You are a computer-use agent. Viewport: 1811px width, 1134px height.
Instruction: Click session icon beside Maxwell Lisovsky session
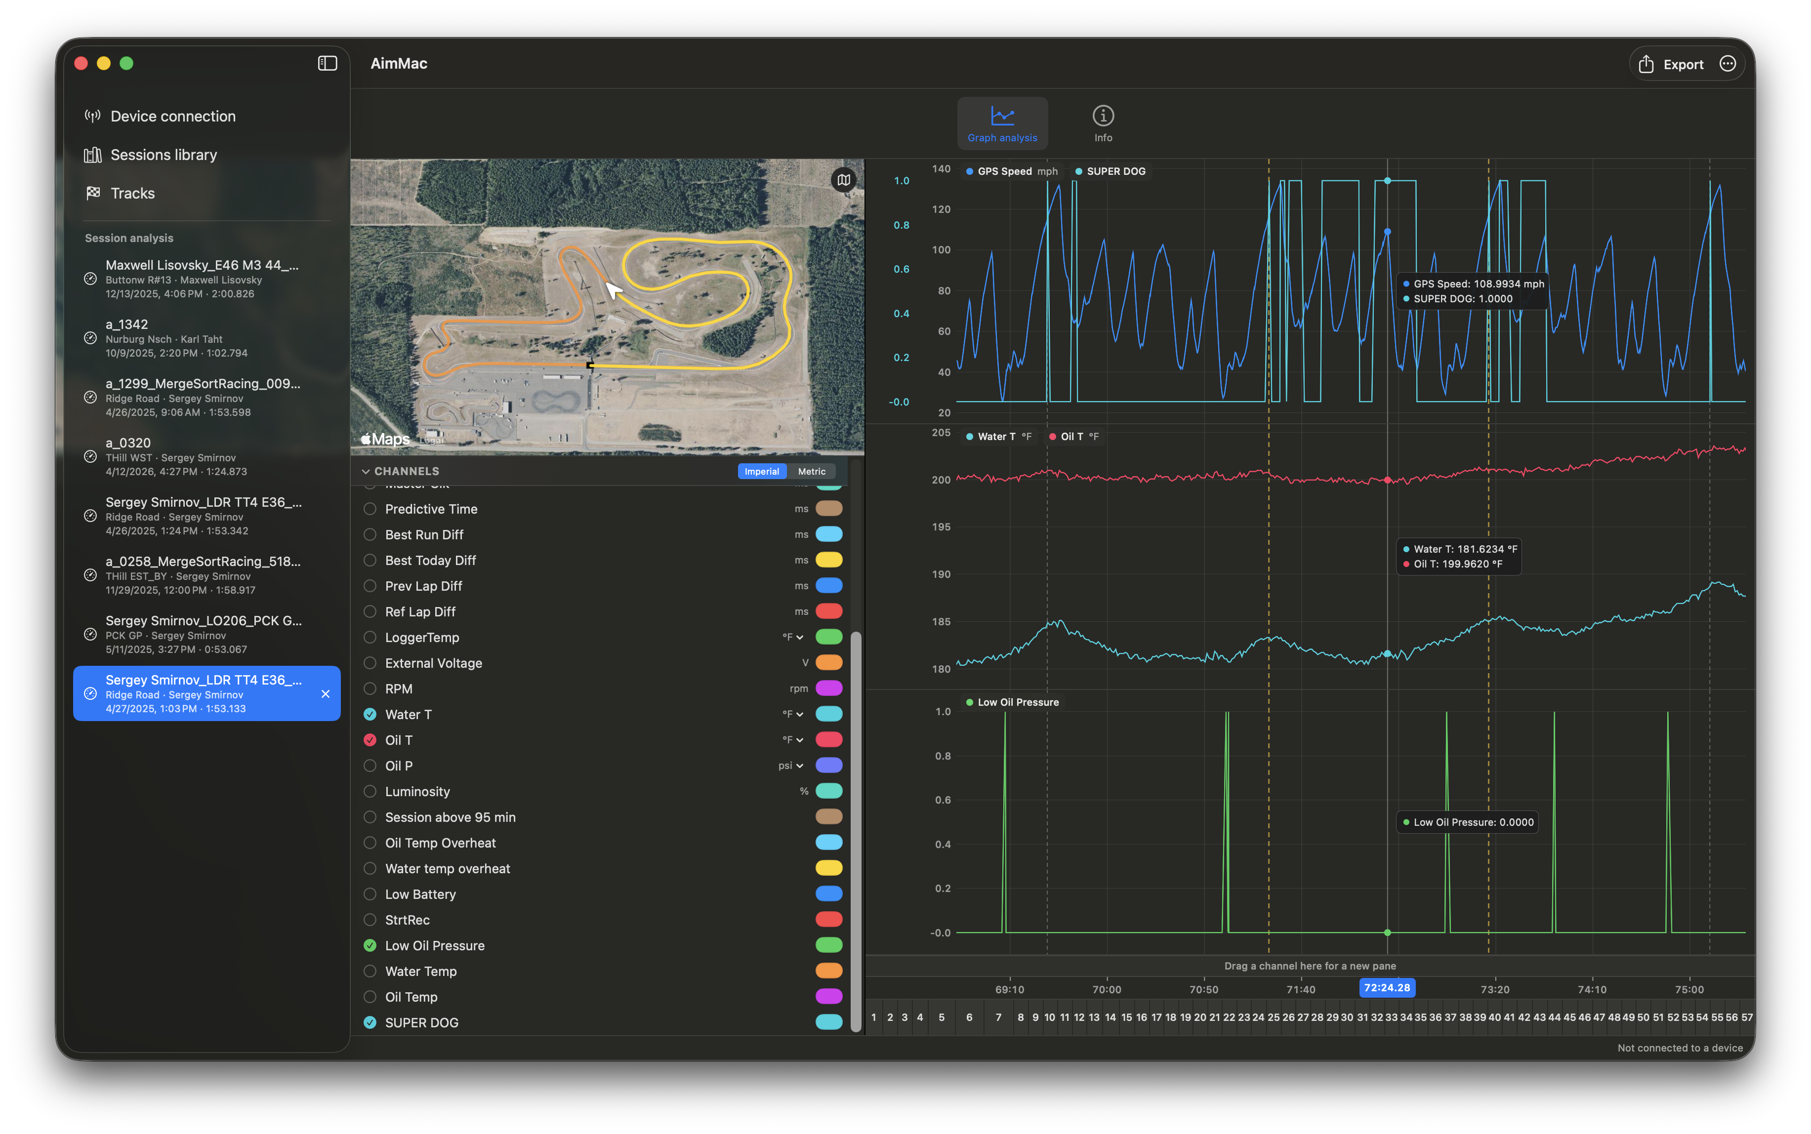point(90,279)
